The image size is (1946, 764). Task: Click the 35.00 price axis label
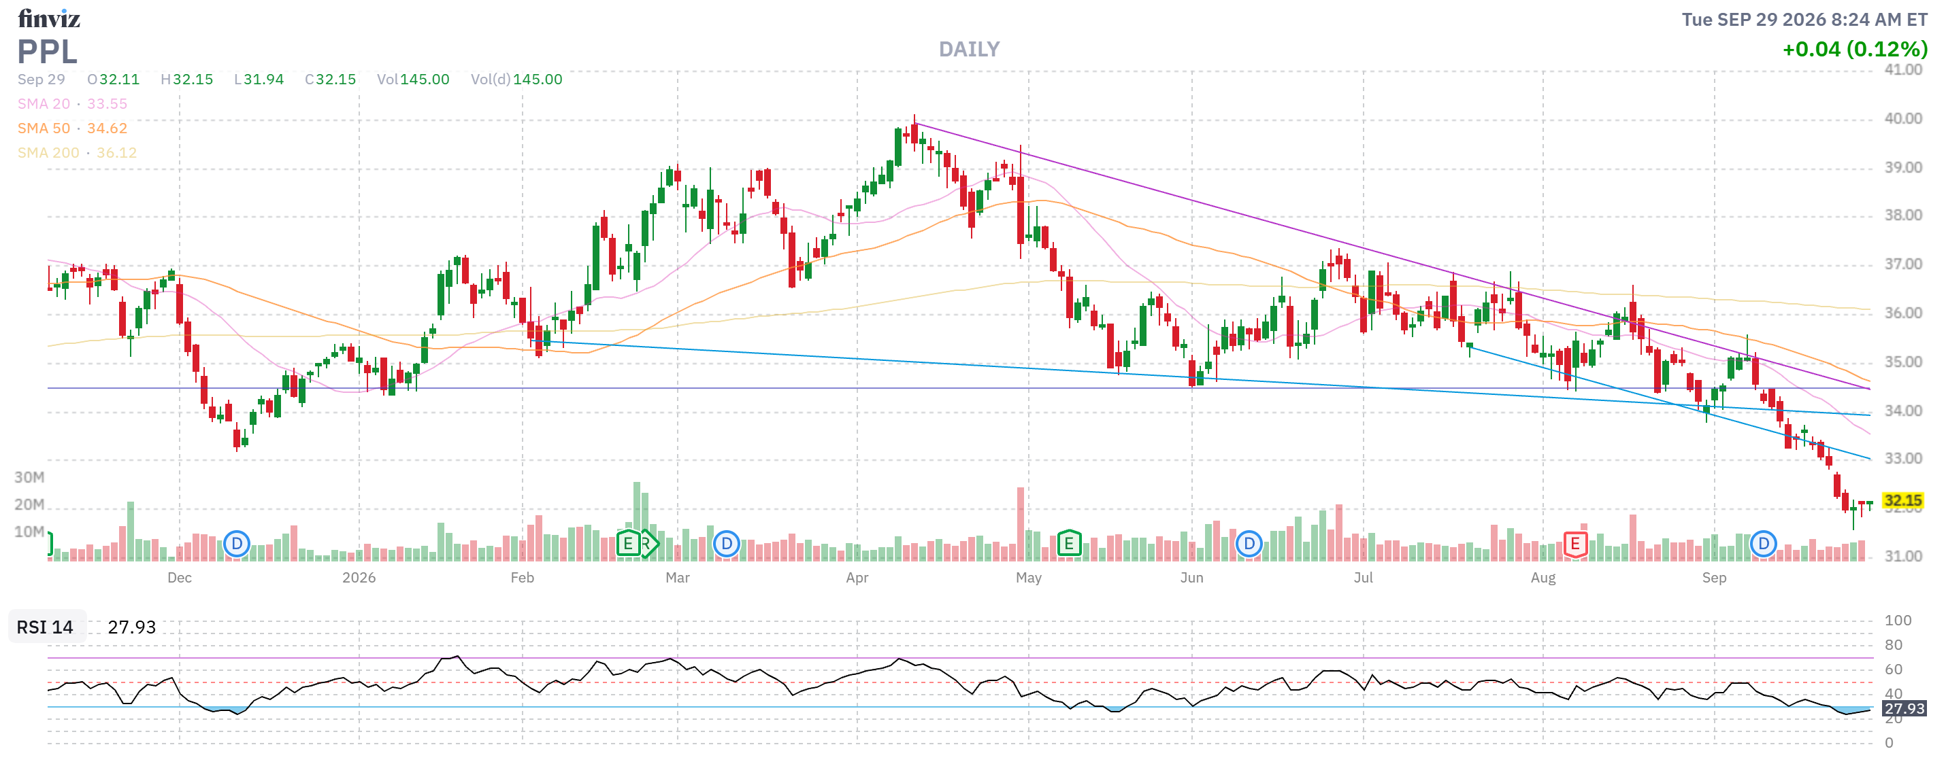[1903, 362]
